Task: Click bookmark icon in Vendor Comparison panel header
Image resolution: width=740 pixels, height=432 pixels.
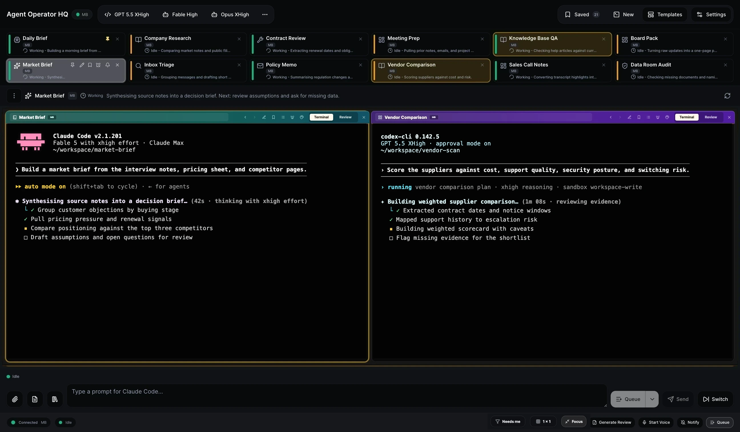Action: point(639,117)
